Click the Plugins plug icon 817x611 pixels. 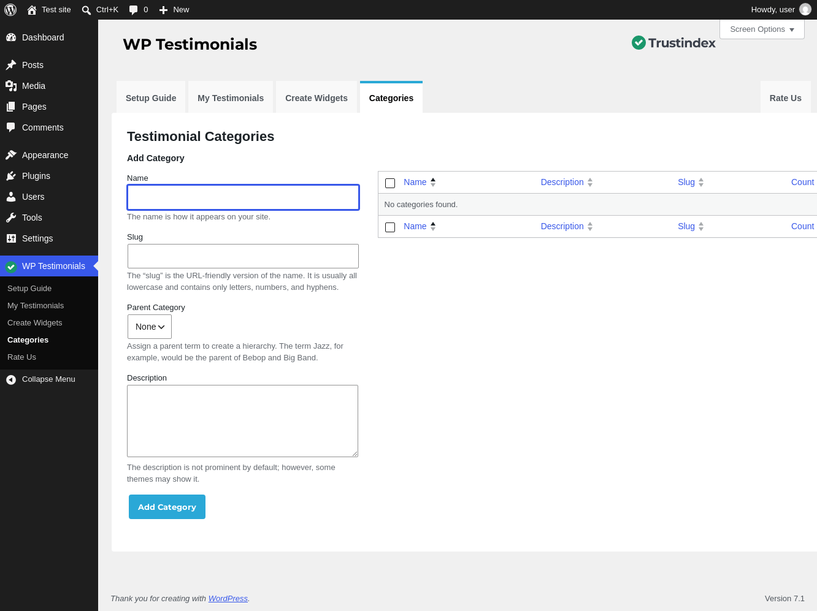11,176
